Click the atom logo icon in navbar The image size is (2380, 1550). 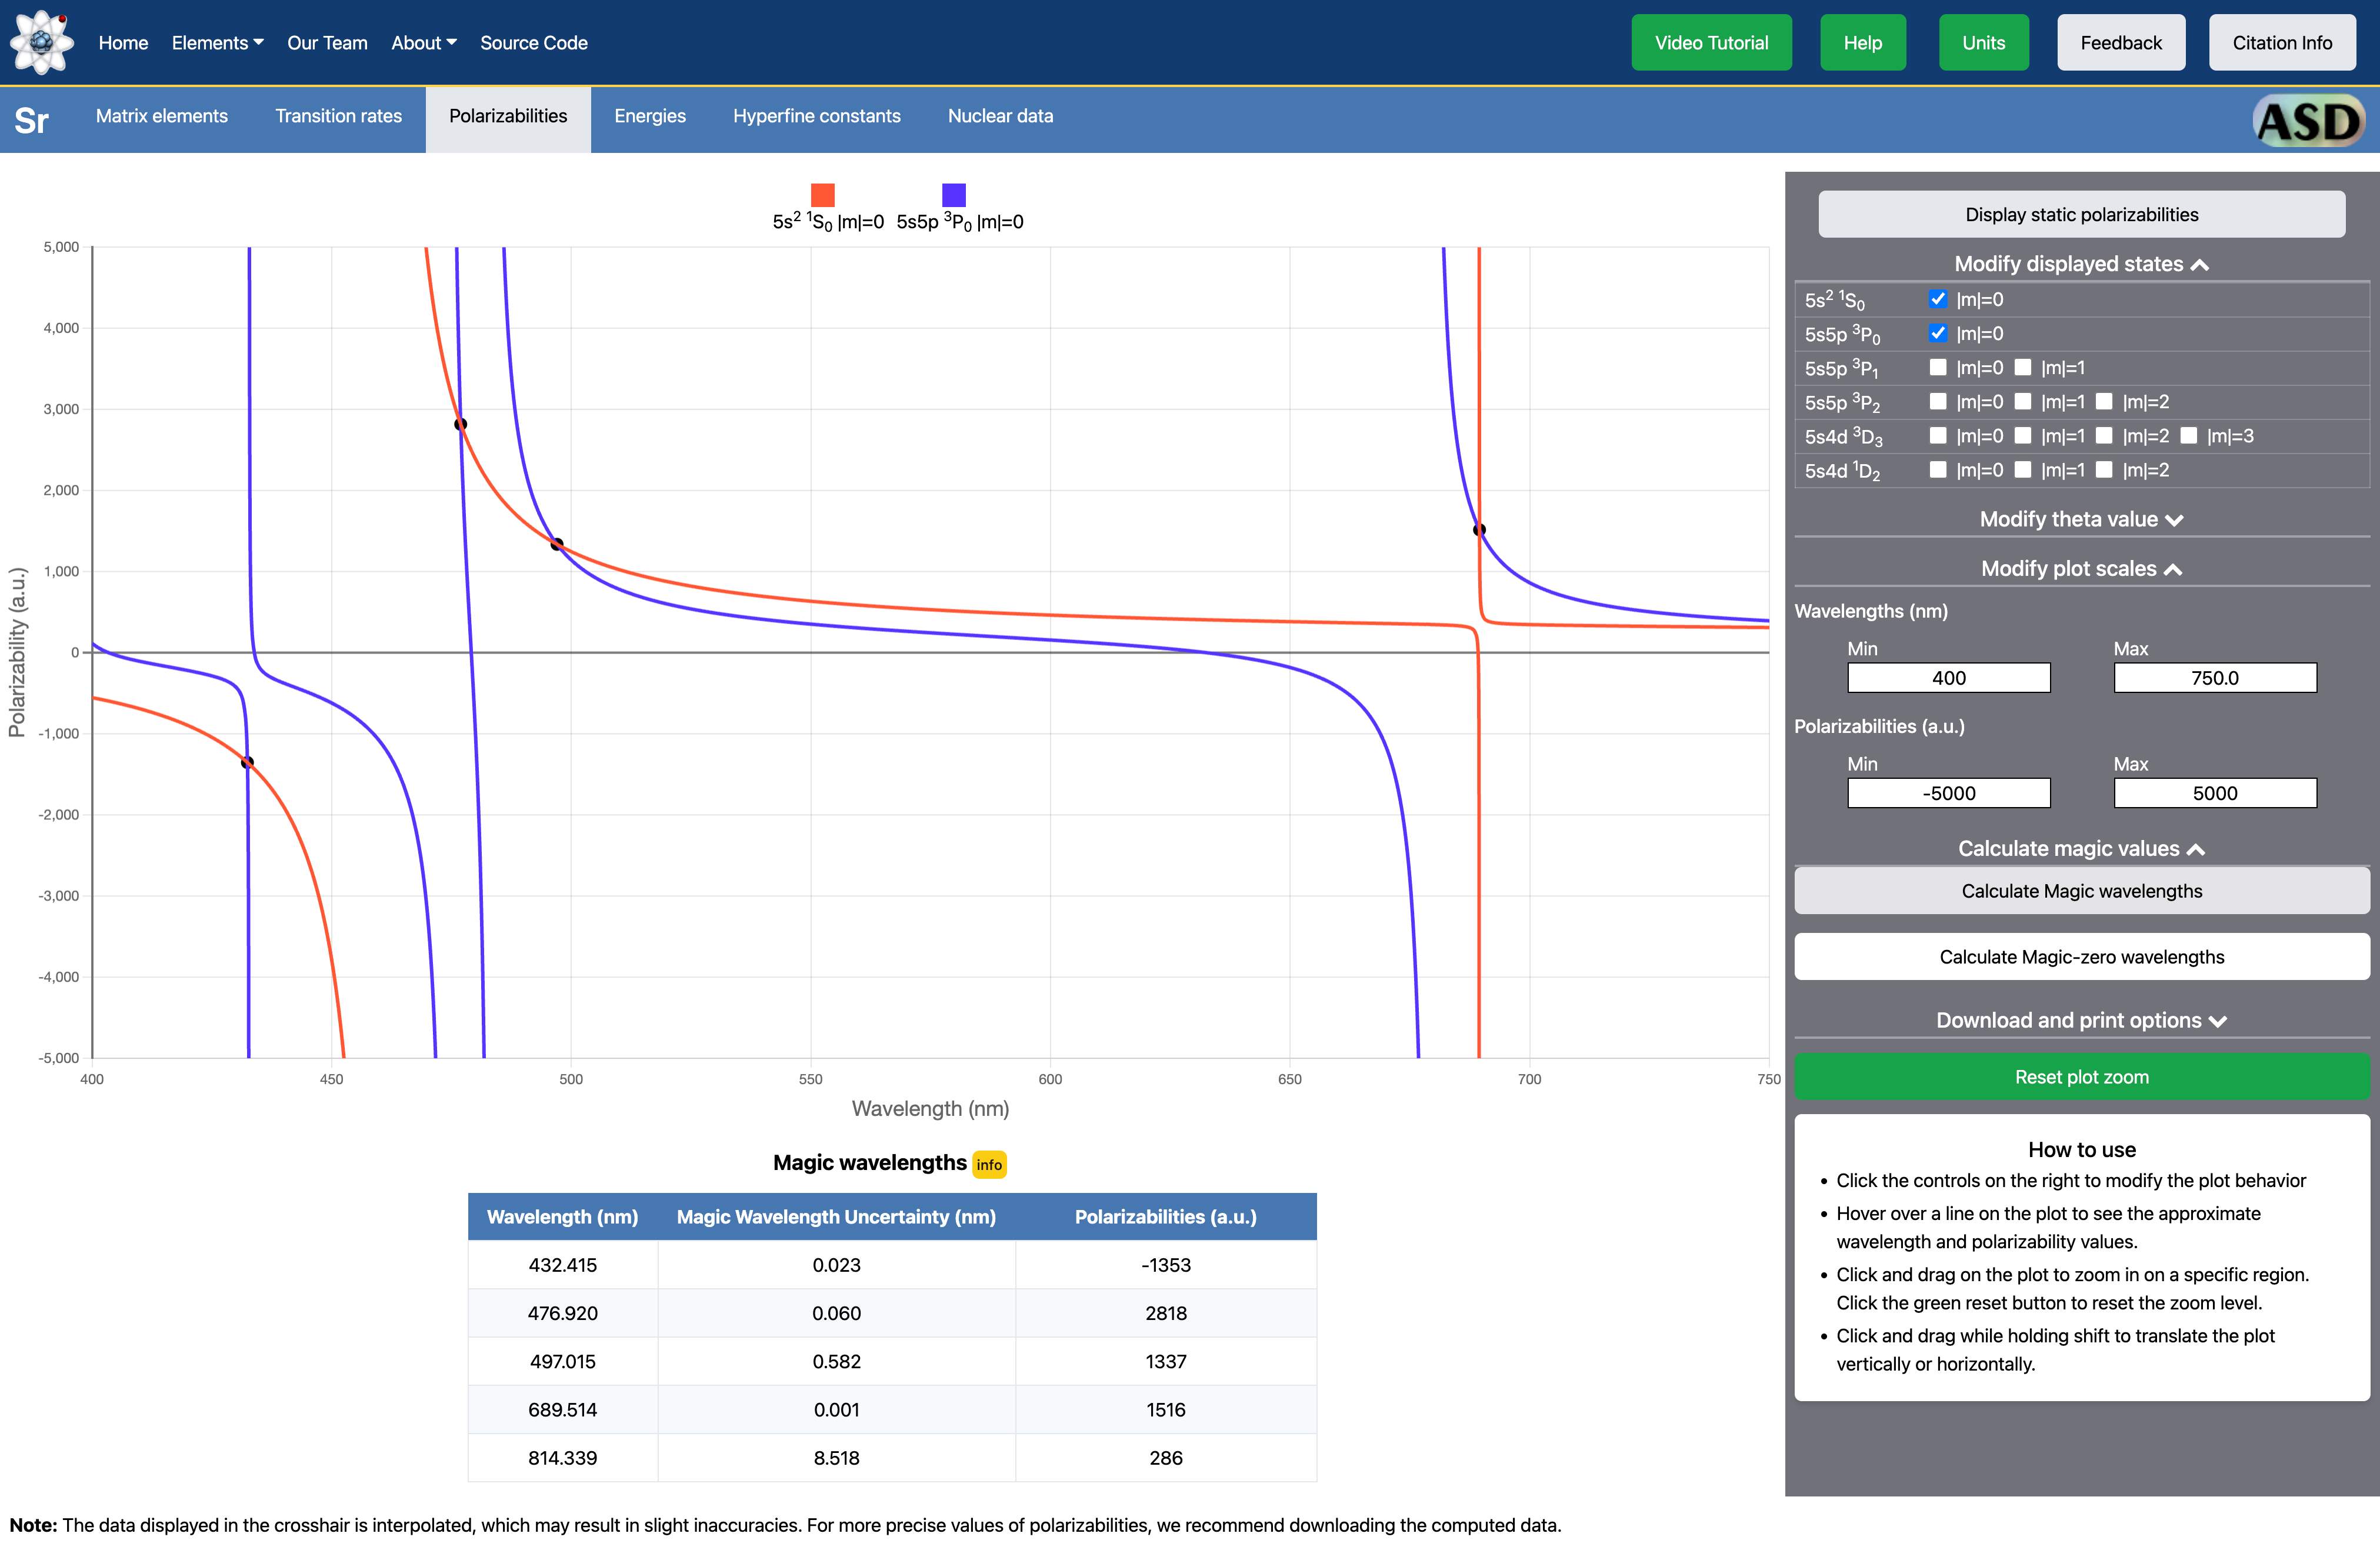41,42
